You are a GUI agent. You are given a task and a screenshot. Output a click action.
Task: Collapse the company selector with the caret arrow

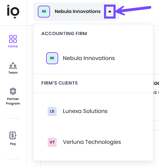(110, 12)
